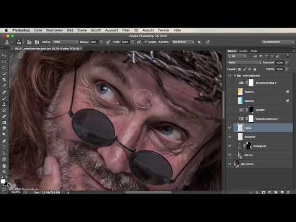
Task: Select the Move tool
Action: [4, 55]
